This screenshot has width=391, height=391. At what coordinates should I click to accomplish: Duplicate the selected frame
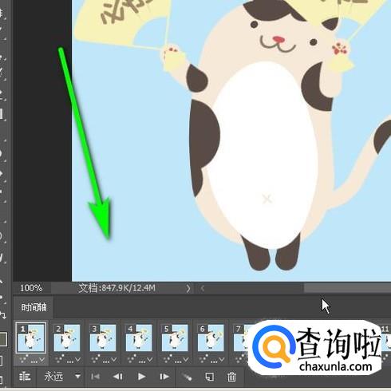(x=210, y=377)
